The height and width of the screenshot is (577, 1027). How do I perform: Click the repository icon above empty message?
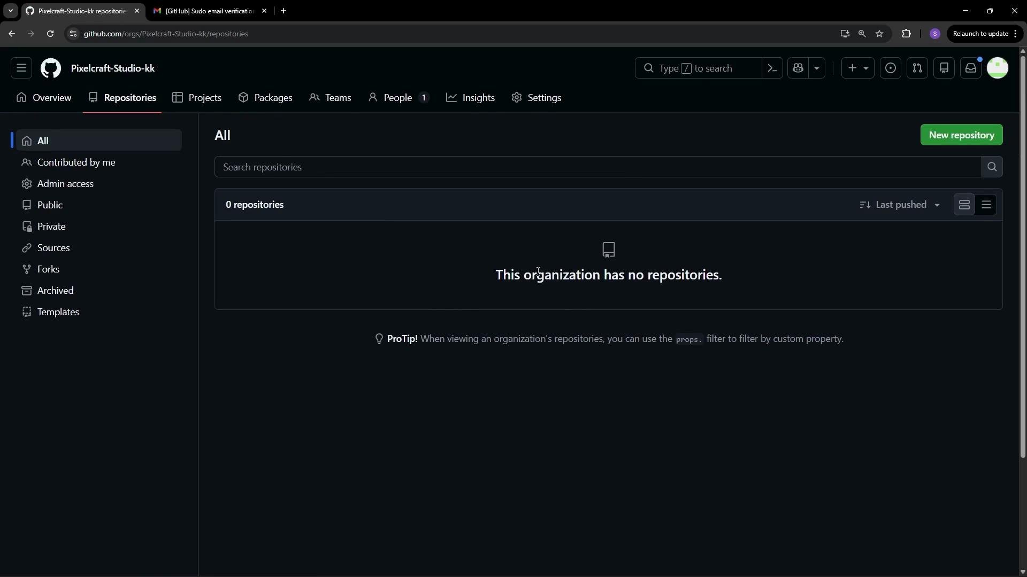609,250
